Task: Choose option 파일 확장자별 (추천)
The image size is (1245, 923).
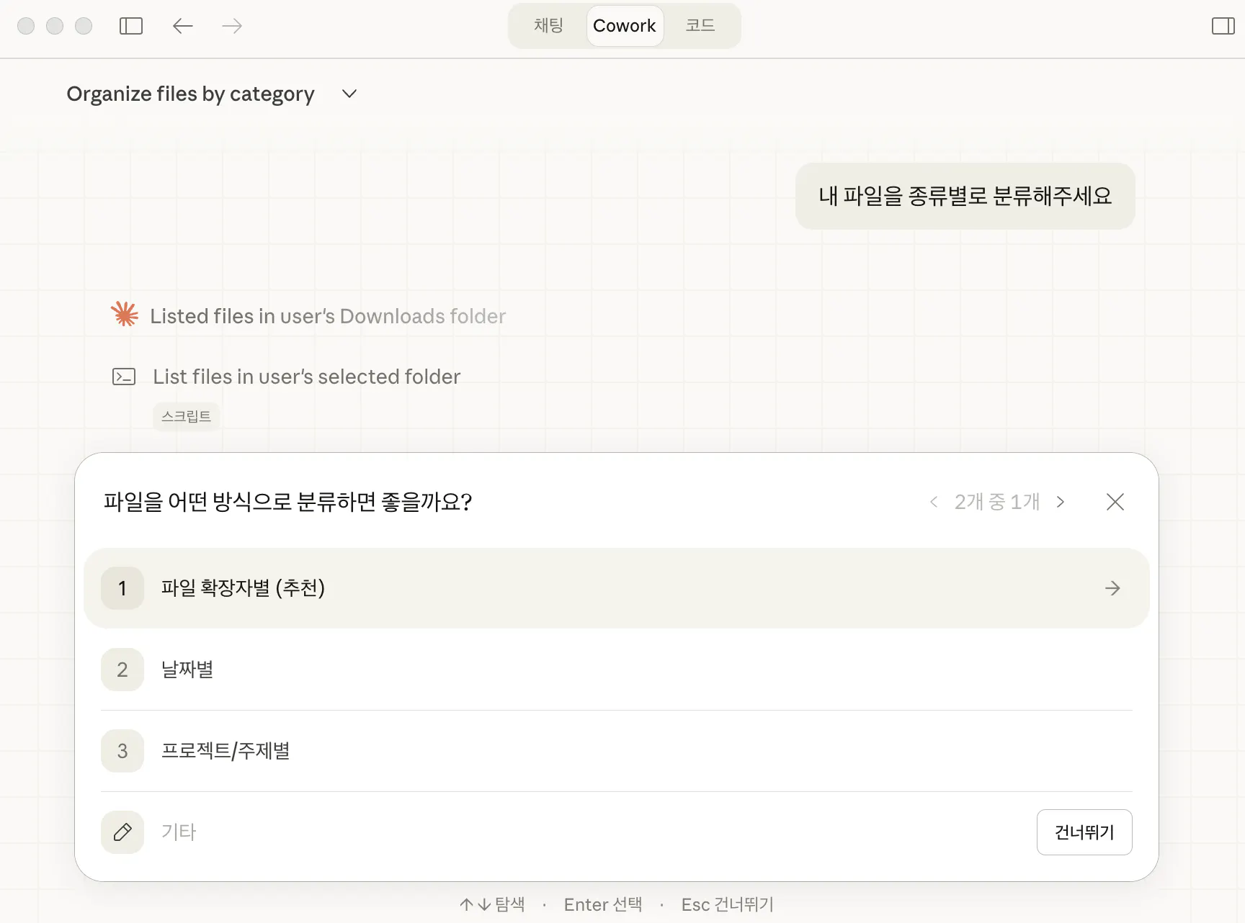Action: (x=244, y=588)
